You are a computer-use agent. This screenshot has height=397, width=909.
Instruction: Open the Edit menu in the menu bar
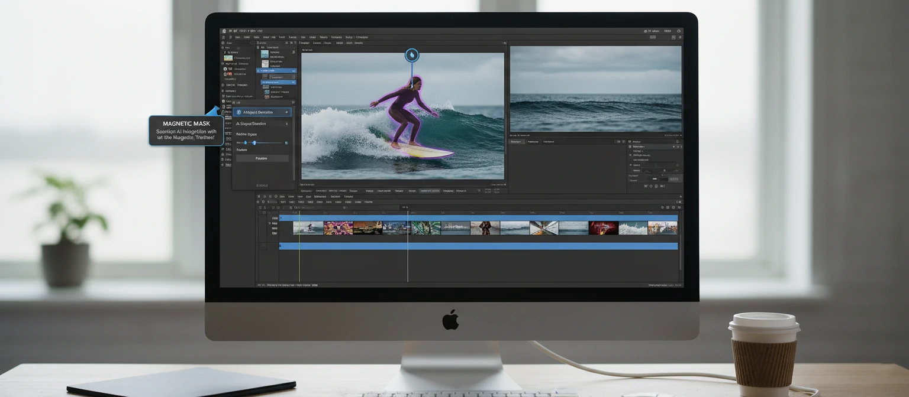coord(247,37)
